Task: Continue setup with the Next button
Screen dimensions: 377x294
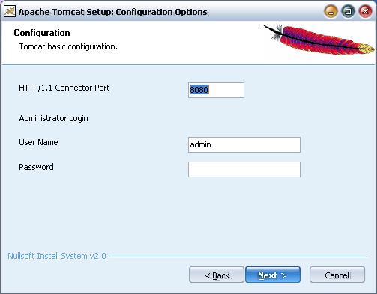Action: [x=273, y=275]
